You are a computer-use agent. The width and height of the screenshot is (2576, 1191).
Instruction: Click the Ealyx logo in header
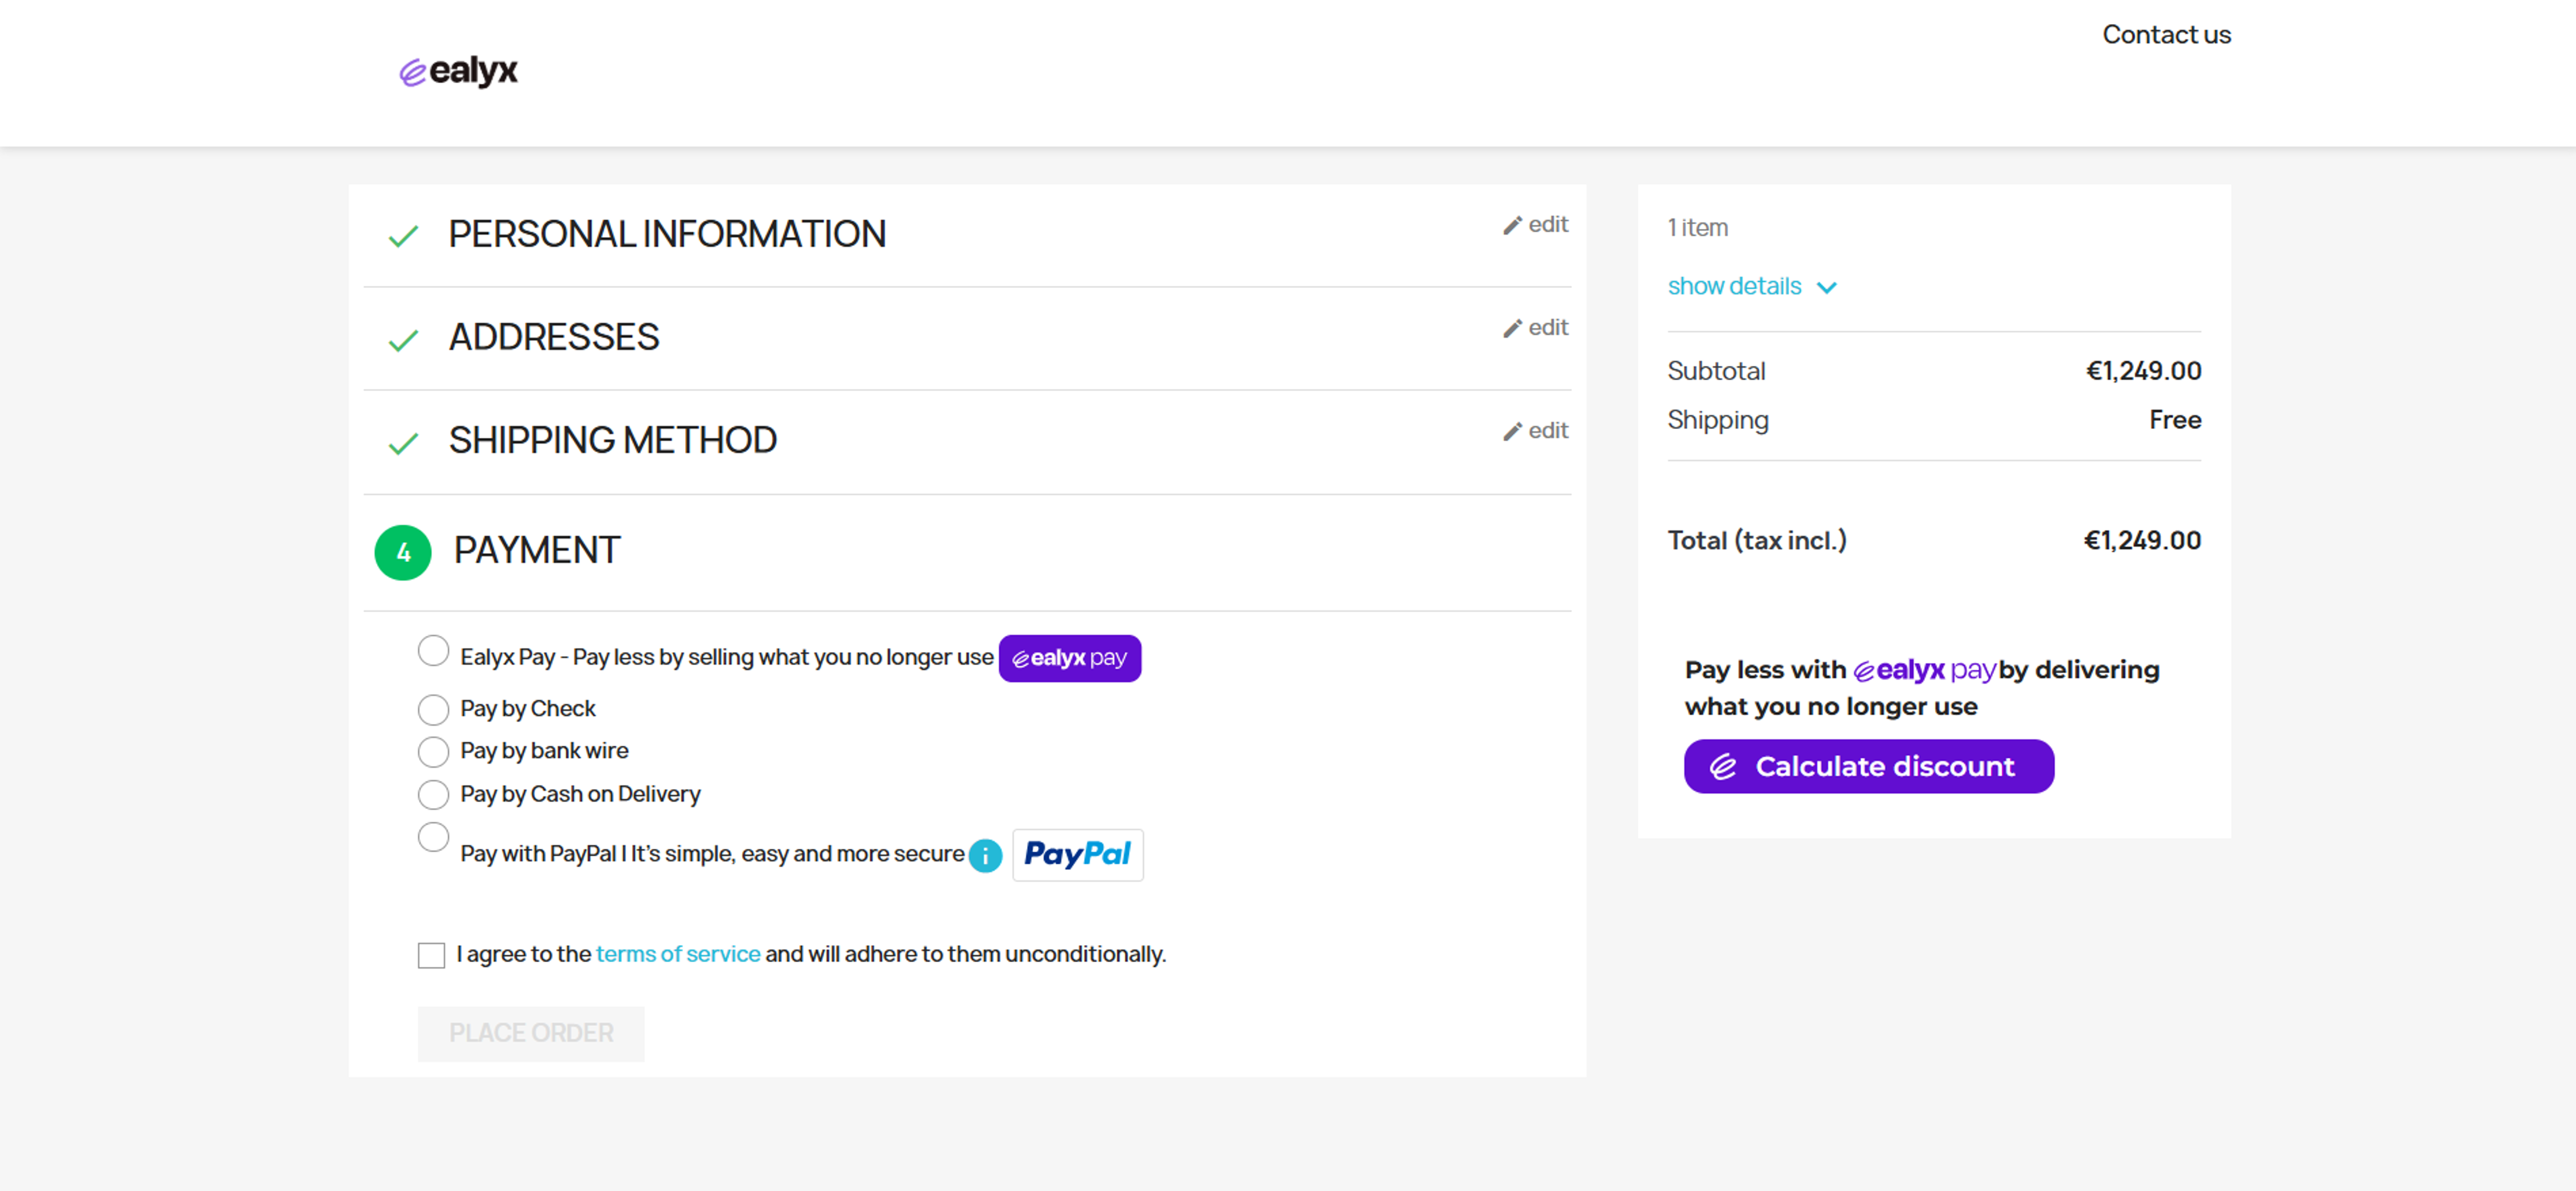click(458, 71)
